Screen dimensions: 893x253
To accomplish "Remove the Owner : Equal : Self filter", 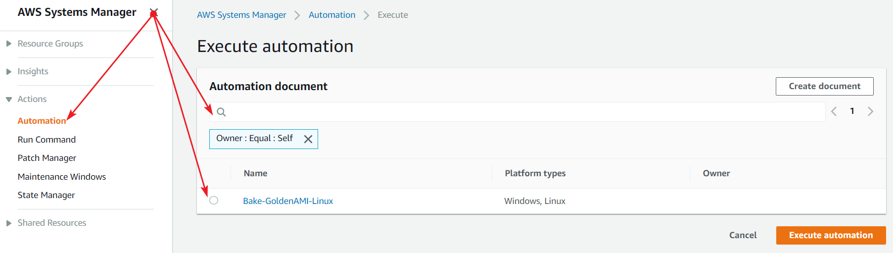I will [x=308, y=139].
